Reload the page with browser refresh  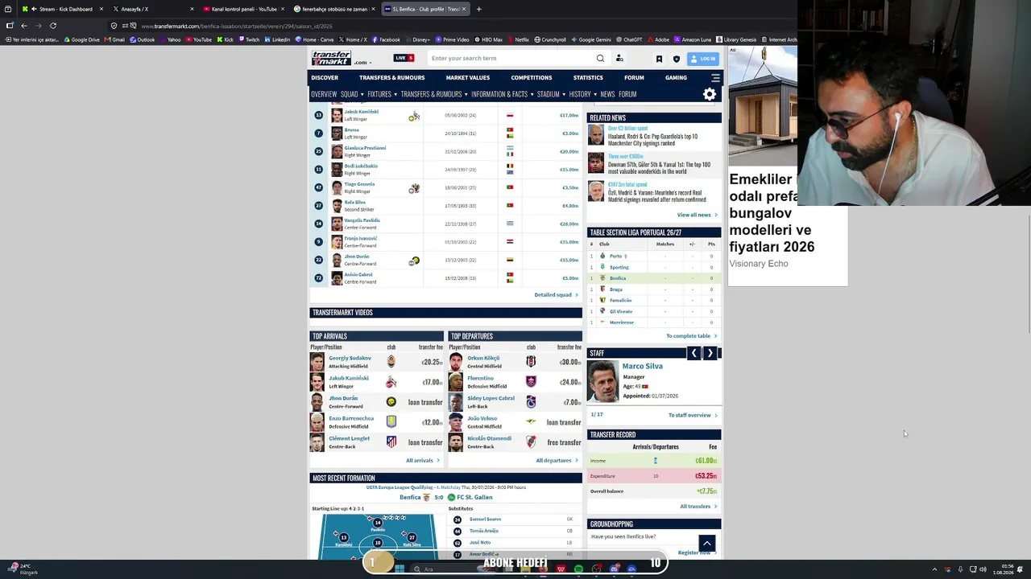pyautogui.click(x=53, y=26)
